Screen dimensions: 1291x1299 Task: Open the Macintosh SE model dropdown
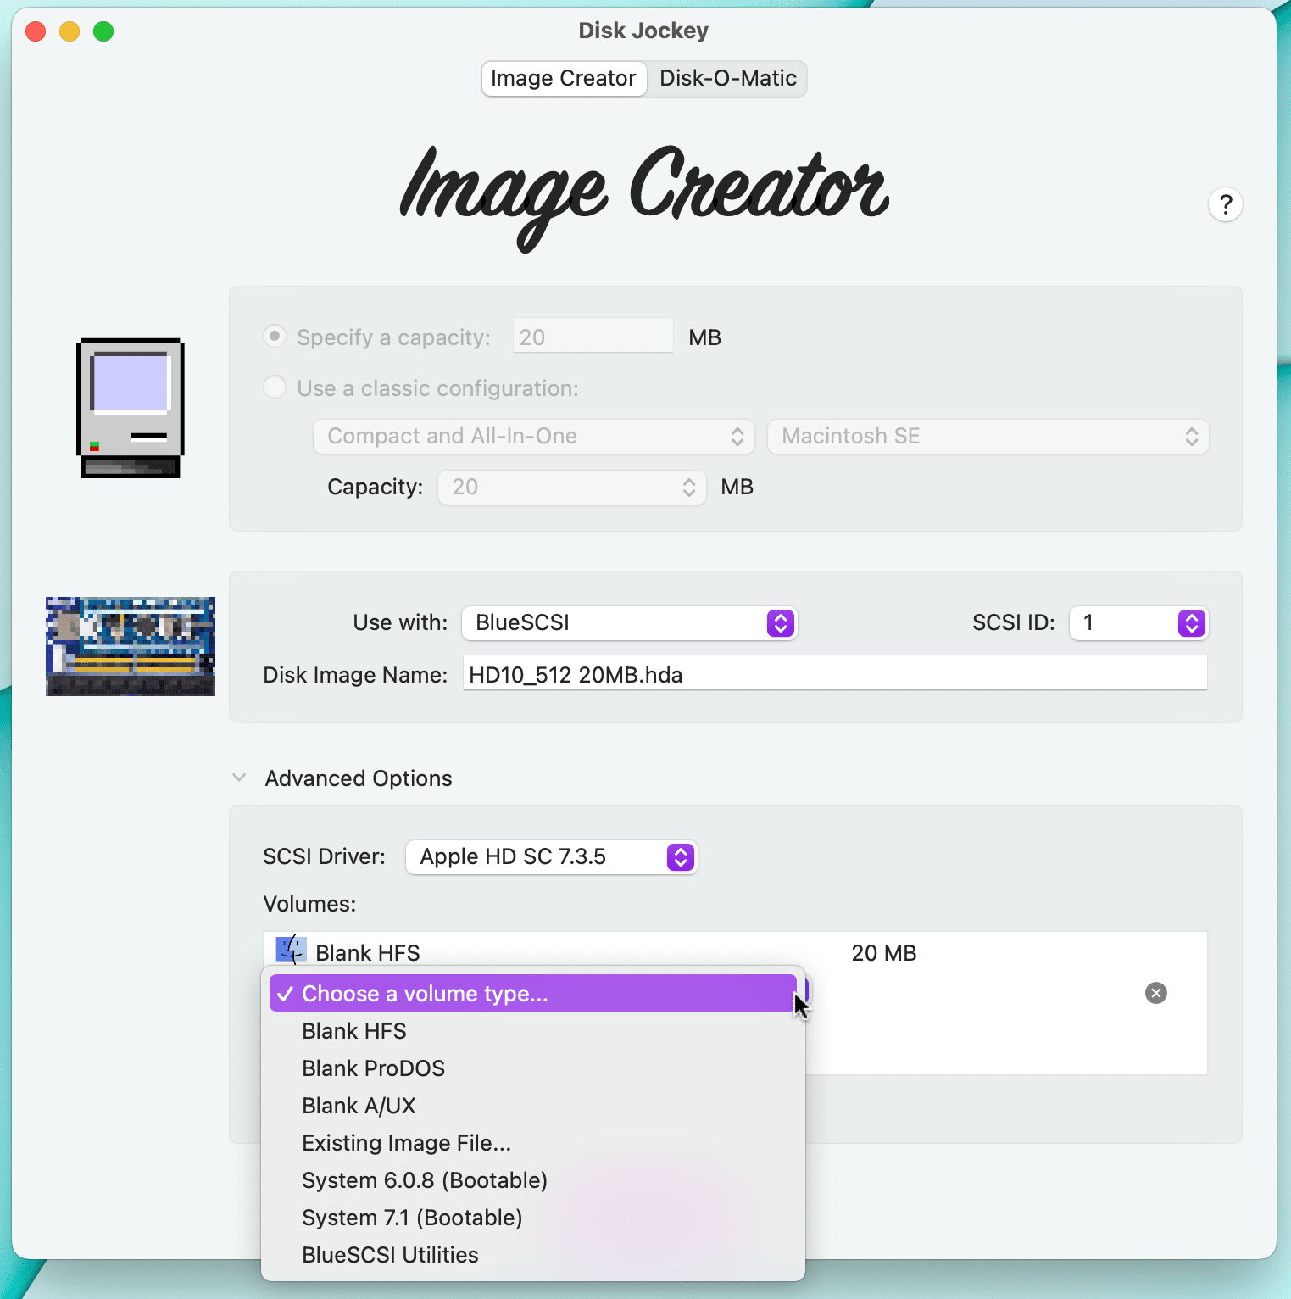[x=988, y=437]
